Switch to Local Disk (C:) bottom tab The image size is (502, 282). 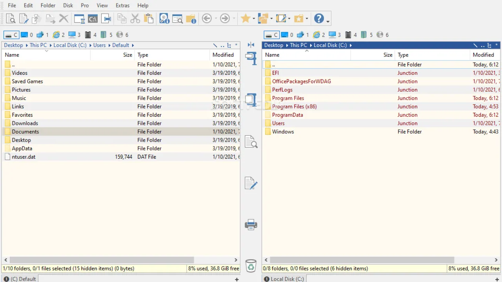click(x=284, y=279)
